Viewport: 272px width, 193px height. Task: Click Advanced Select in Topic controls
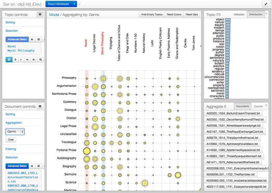pyautogui.click(x=17, y=39)
